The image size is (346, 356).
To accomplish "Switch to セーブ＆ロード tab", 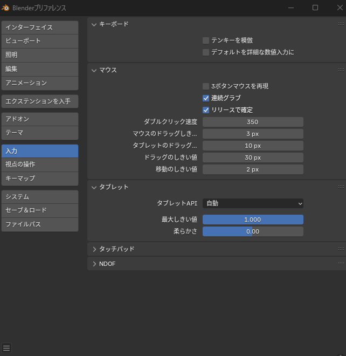I will (x=40, y=210).
